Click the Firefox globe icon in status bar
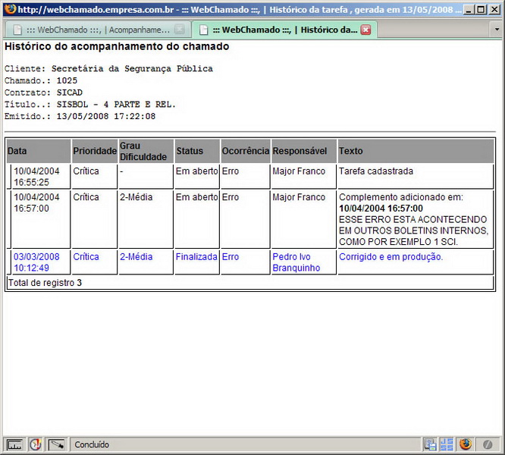Viewport: 505px width, 455px height. click(465, 444)
